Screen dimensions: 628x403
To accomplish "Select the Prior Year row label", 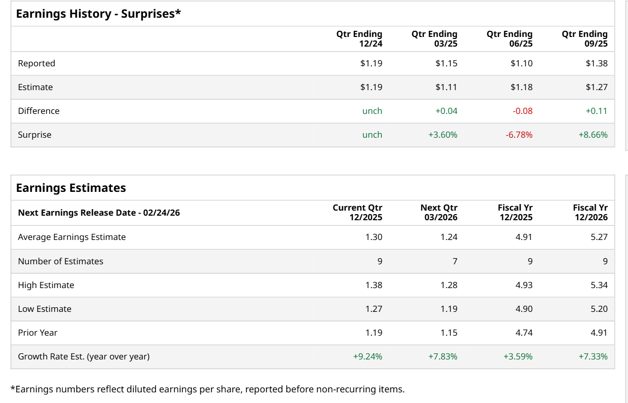I will 38,333.
